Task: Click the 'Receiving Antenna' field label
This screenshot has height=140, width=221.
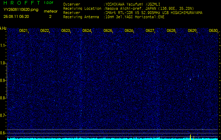Action: click(x=81, y=17)
